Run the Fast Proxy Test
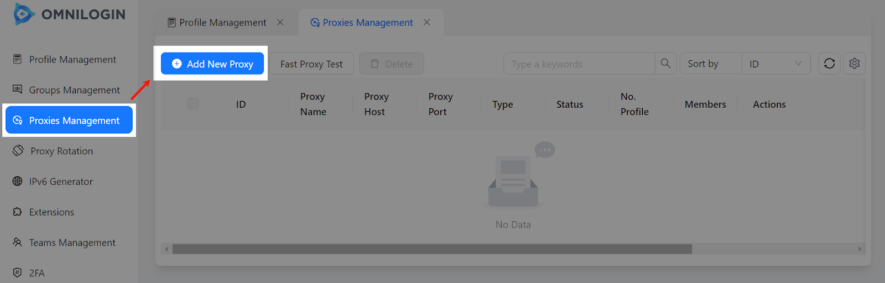The height and width of the screenshot is (283, 885). coord(311,64)
